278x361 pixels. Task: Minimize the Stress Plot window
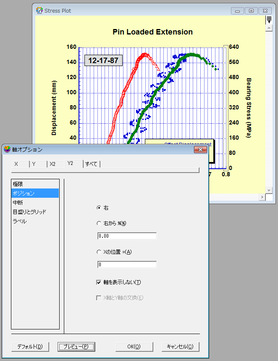[x=237, y=11]
